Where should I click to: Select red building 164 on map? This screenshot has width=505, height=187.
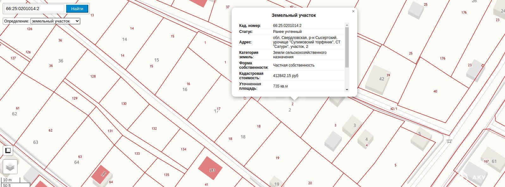(102, 175)
